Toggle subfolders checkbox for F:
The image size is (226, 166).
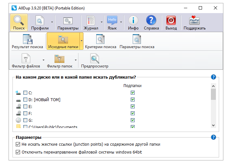click(133, 113)
